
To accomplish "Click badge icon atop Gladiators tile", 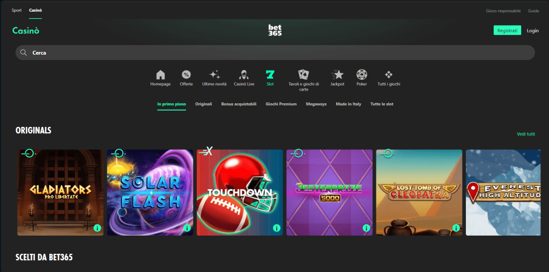I will click(29, 153).
